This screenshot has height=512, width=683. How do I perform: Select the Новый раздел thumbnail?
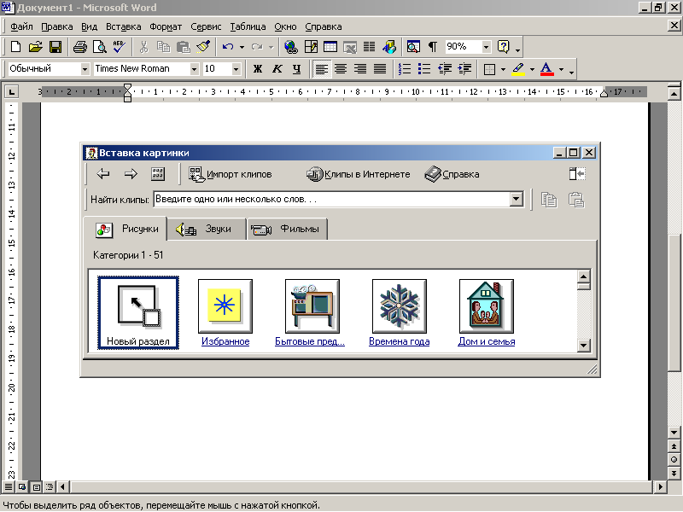point(138,313)
